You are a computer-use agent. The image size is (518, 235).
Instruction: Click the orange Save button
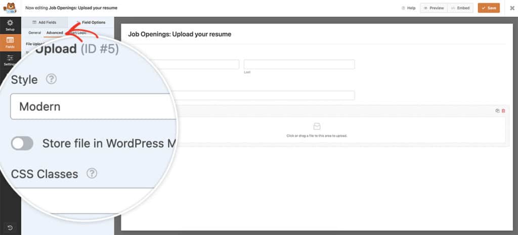[489, 8]
